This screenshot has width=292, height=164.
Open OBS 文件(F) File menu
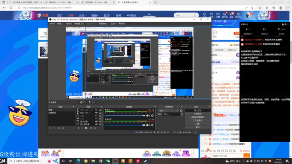(52, 24)
